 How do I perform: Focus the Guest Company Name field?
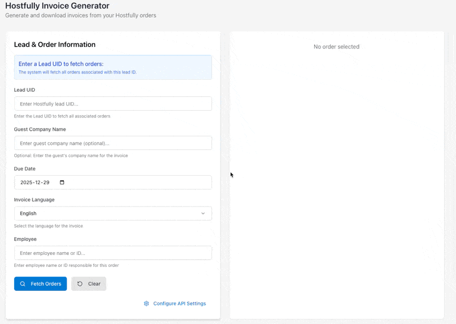tap(113, 143)
